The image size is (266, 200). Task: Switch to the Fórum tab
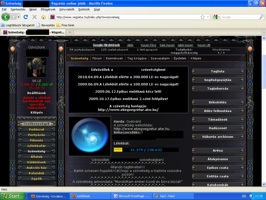(97, 58)
